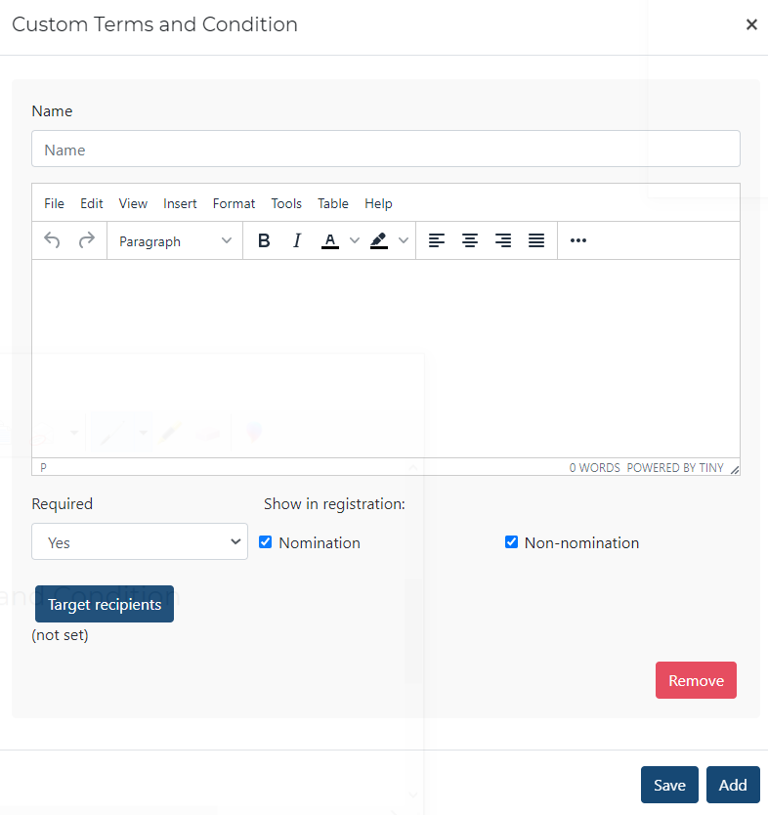This screenshot has height=815, width=768.
Task: Show more toolbar options (three dots)
Action: point(578,240)
